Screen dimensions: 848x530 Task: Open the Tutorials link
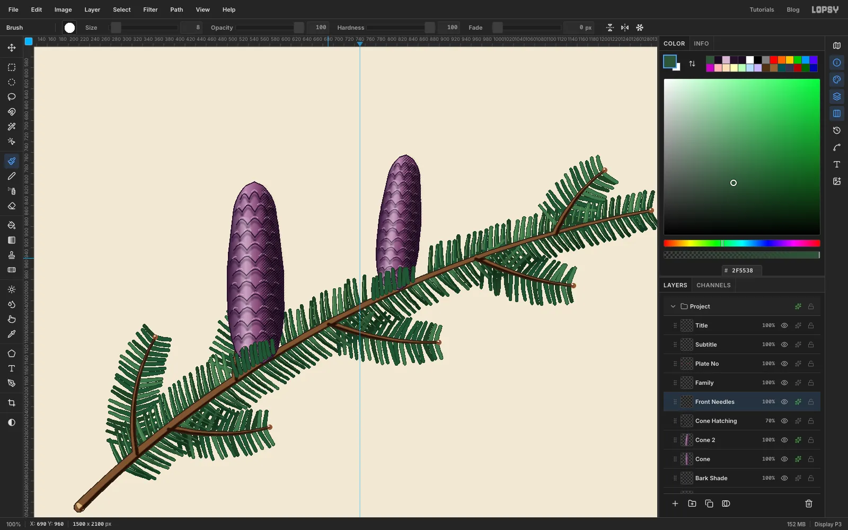point(762,10)
